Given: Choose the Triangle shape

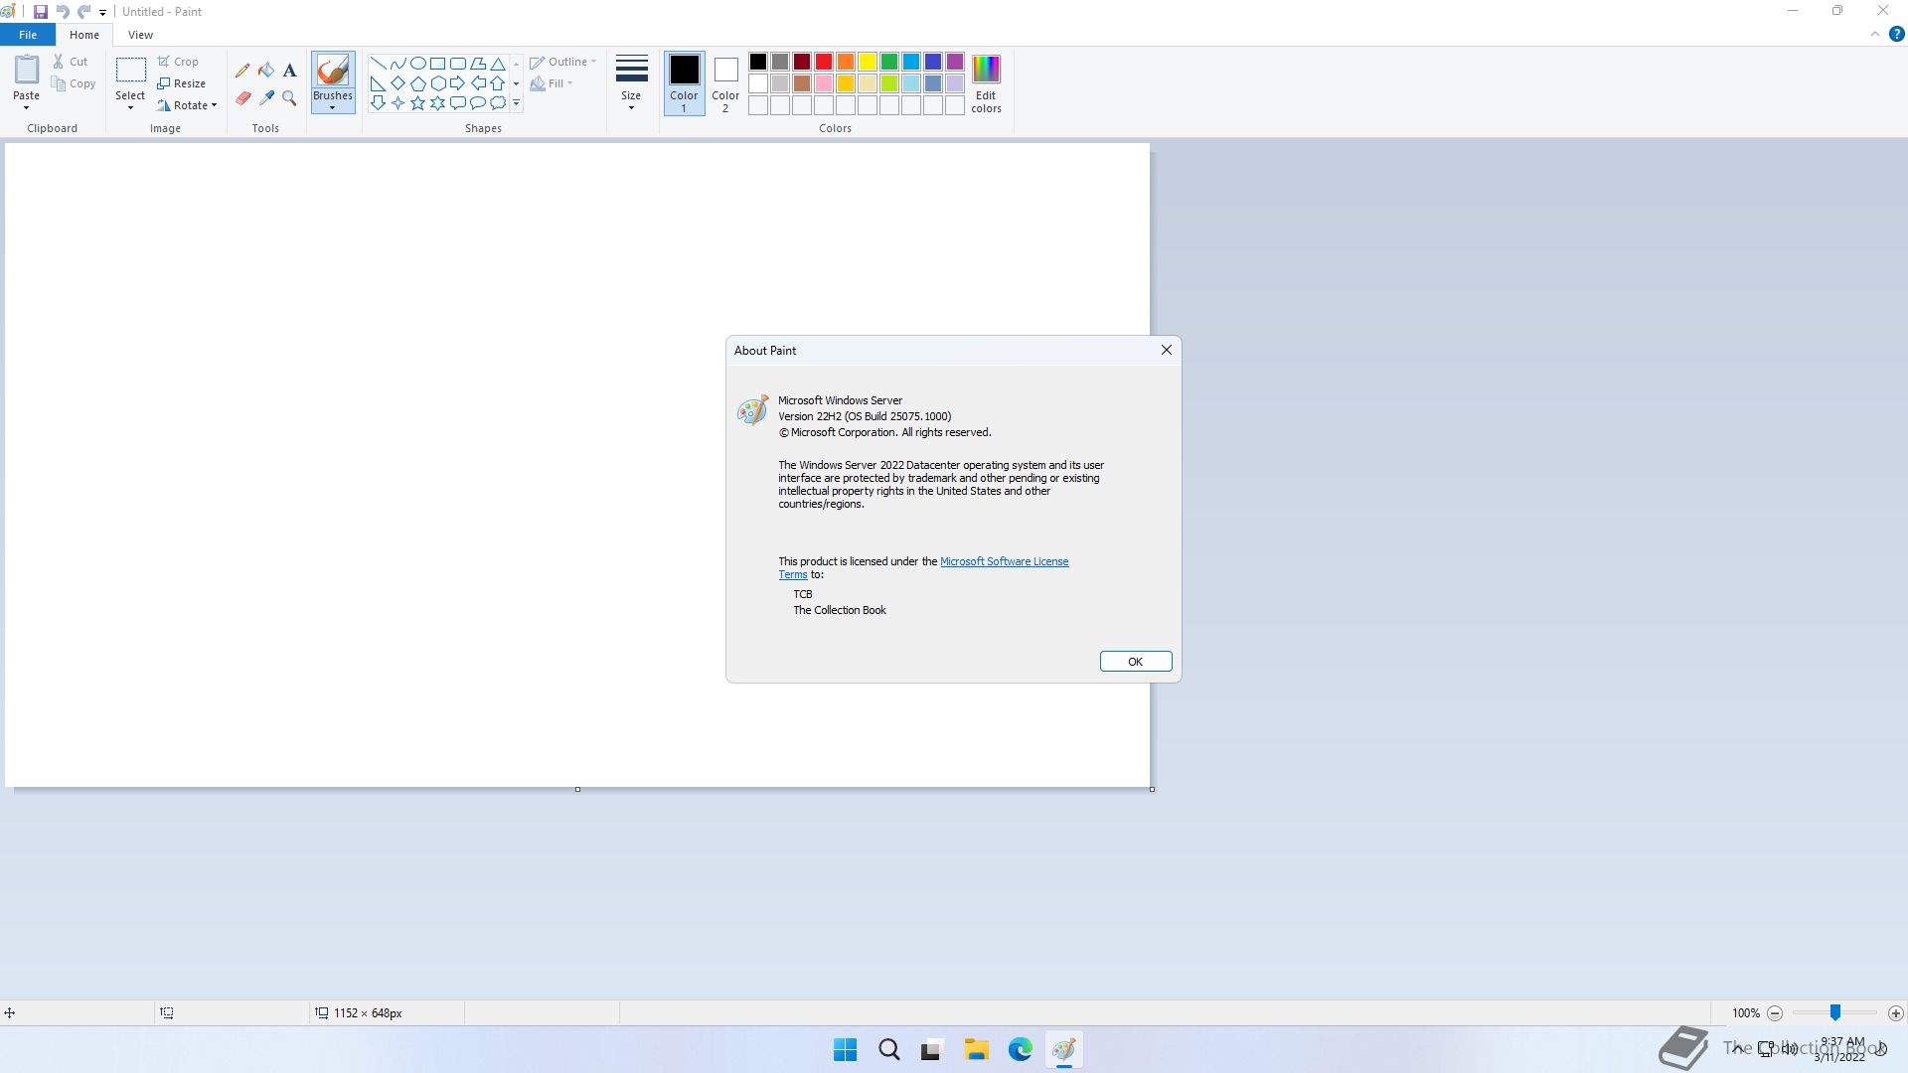Looking at the screenshot, I should pyautogui.click(x=498, y=63).
